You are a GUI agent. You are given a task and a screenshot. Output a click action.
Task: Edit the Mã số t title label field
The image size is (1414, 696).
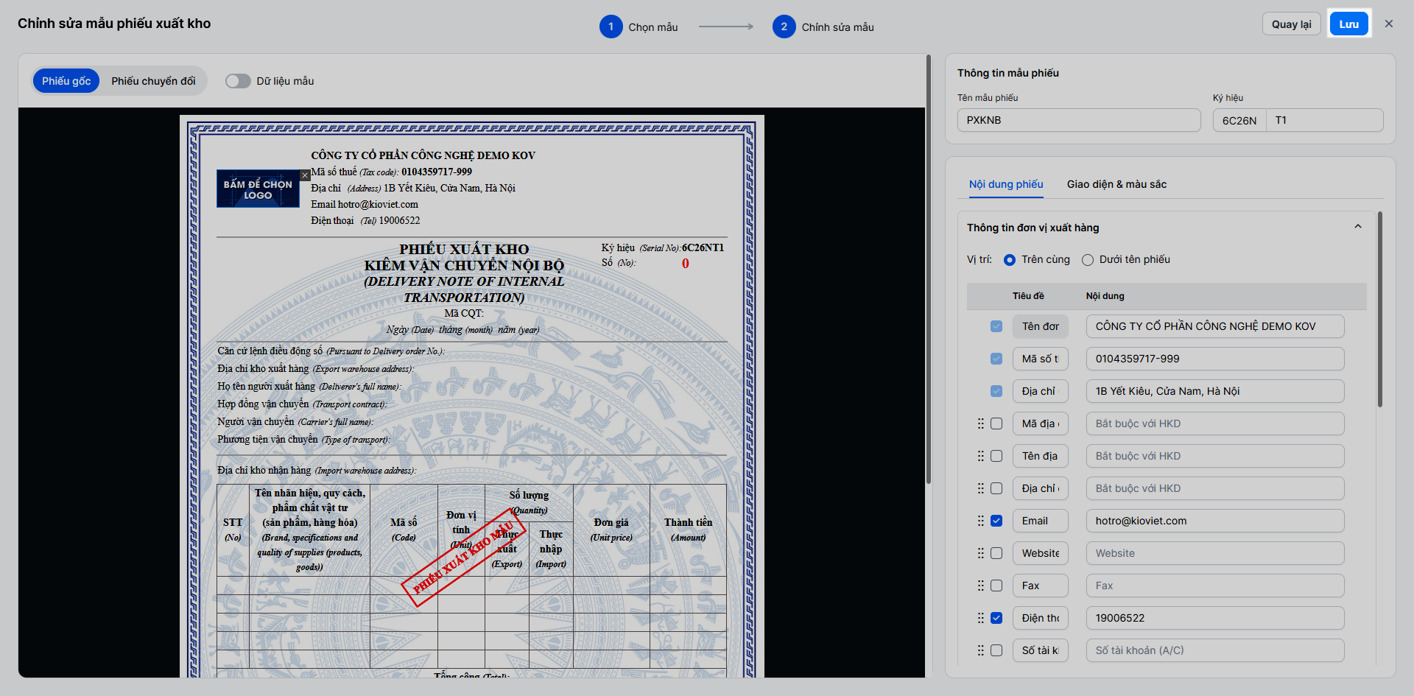pyautogui.click(x=1040, y=359)
